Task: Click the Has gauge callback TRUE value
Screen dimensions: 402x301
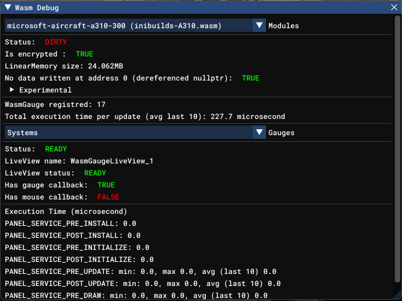Action: 106,185
